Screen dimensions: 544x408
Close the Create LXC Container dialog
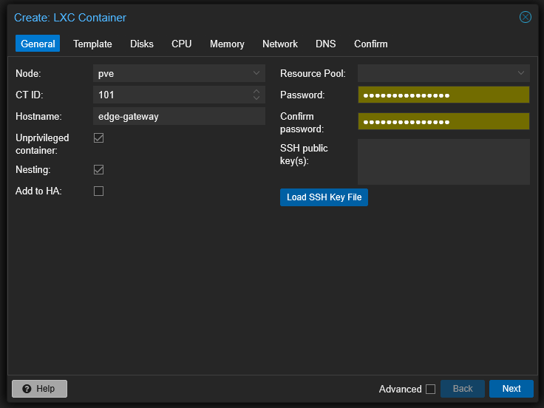coord(526,17)
